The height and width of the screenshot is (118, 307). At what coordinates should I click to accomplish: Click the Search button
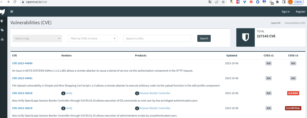(204, 38)
